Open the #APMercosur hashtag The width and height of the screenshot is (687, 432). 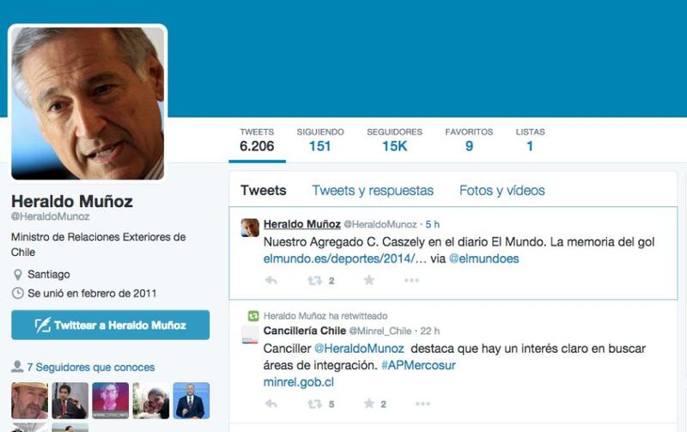pos(418,365)
